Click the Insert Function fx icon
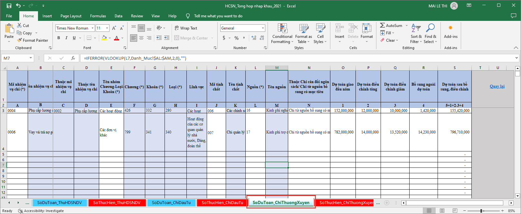The image size is (521, 214). (x=73, y=58)
